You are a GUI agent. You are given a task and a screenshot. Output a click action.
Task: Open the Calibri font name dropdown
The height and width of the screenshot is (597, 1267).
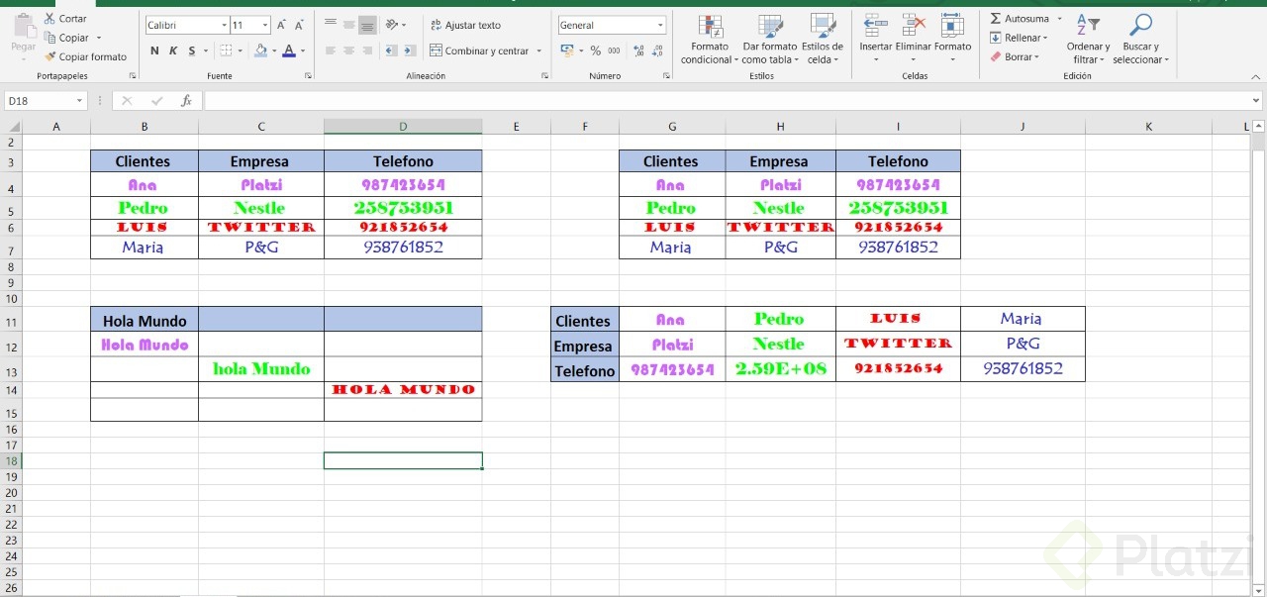[x=223, y=25]
